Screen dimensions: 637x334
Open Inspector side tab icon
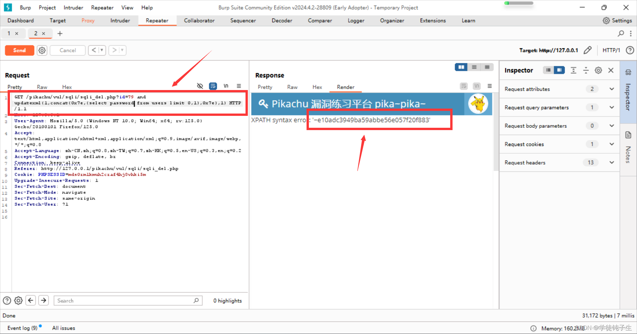pyautogui.click(x=628, y=72)
